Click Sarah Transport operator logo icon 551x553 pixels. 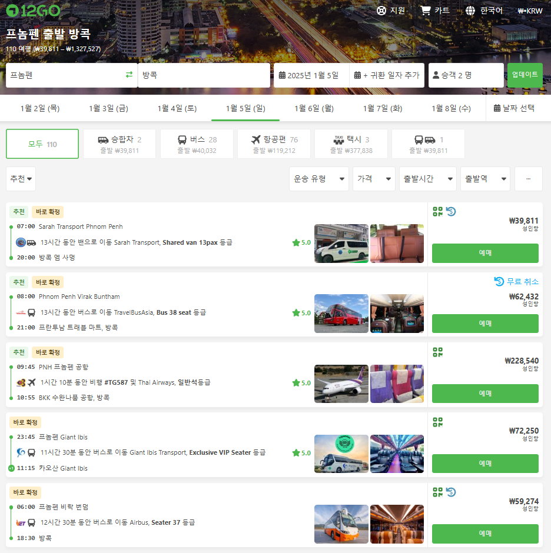point(21,242)
